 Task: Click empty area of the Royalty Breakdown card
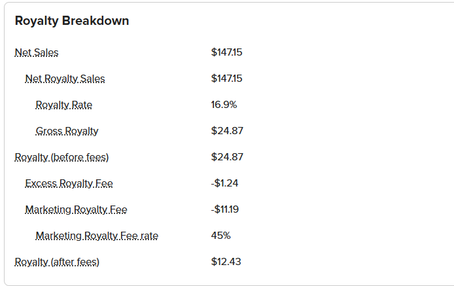(347, 145)
